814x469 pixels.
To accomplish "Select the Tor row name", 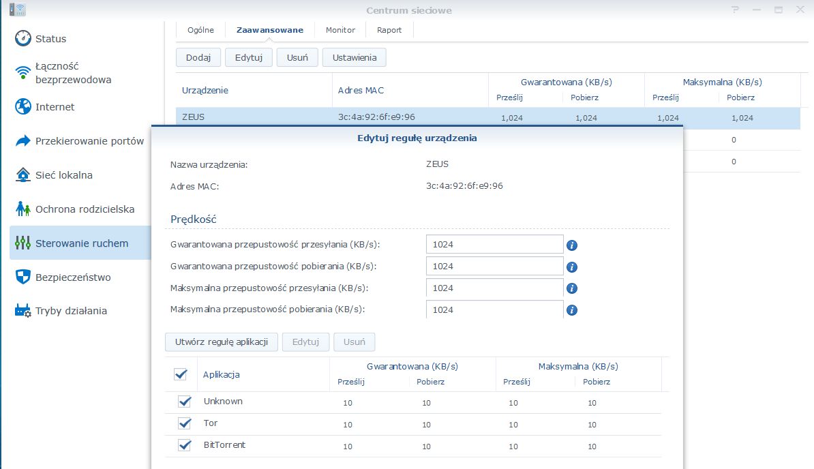I will tap(210, 423).
